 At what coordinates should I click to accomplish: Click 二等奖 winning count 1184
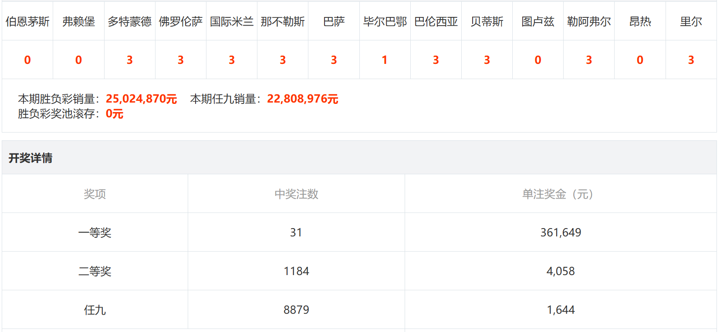click(296, 271)
